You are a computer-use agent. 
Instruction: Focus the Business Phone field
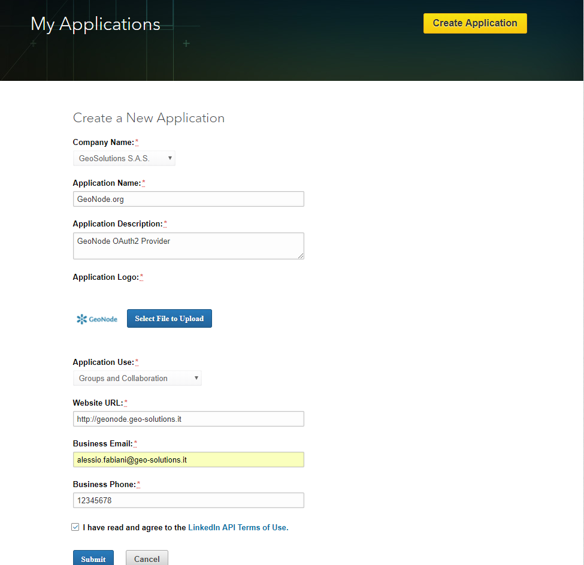[189, 500]
